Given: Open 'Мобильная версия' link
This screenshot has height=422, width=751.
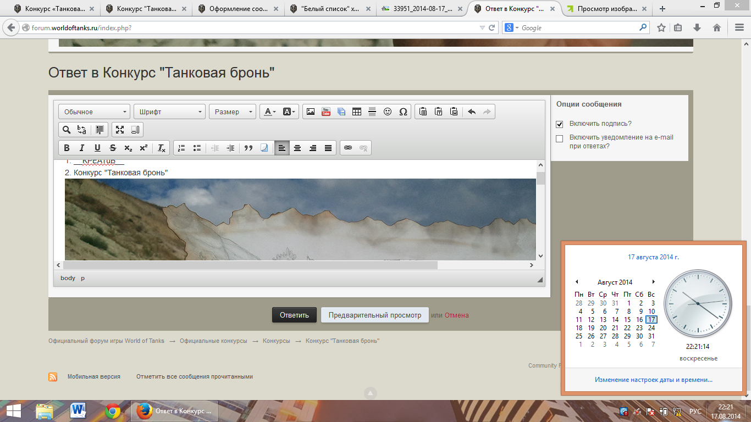Looking at the screenshot, I should 93,377.
